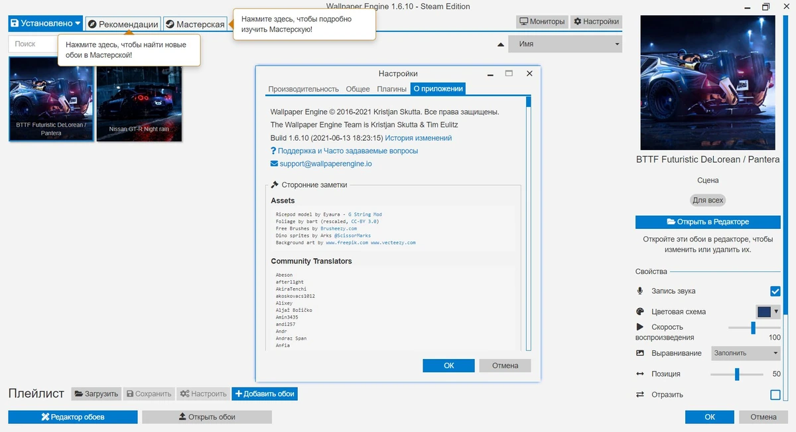Click the Сторонние заметки section header
796x432 pixels.
coord(309,185)
